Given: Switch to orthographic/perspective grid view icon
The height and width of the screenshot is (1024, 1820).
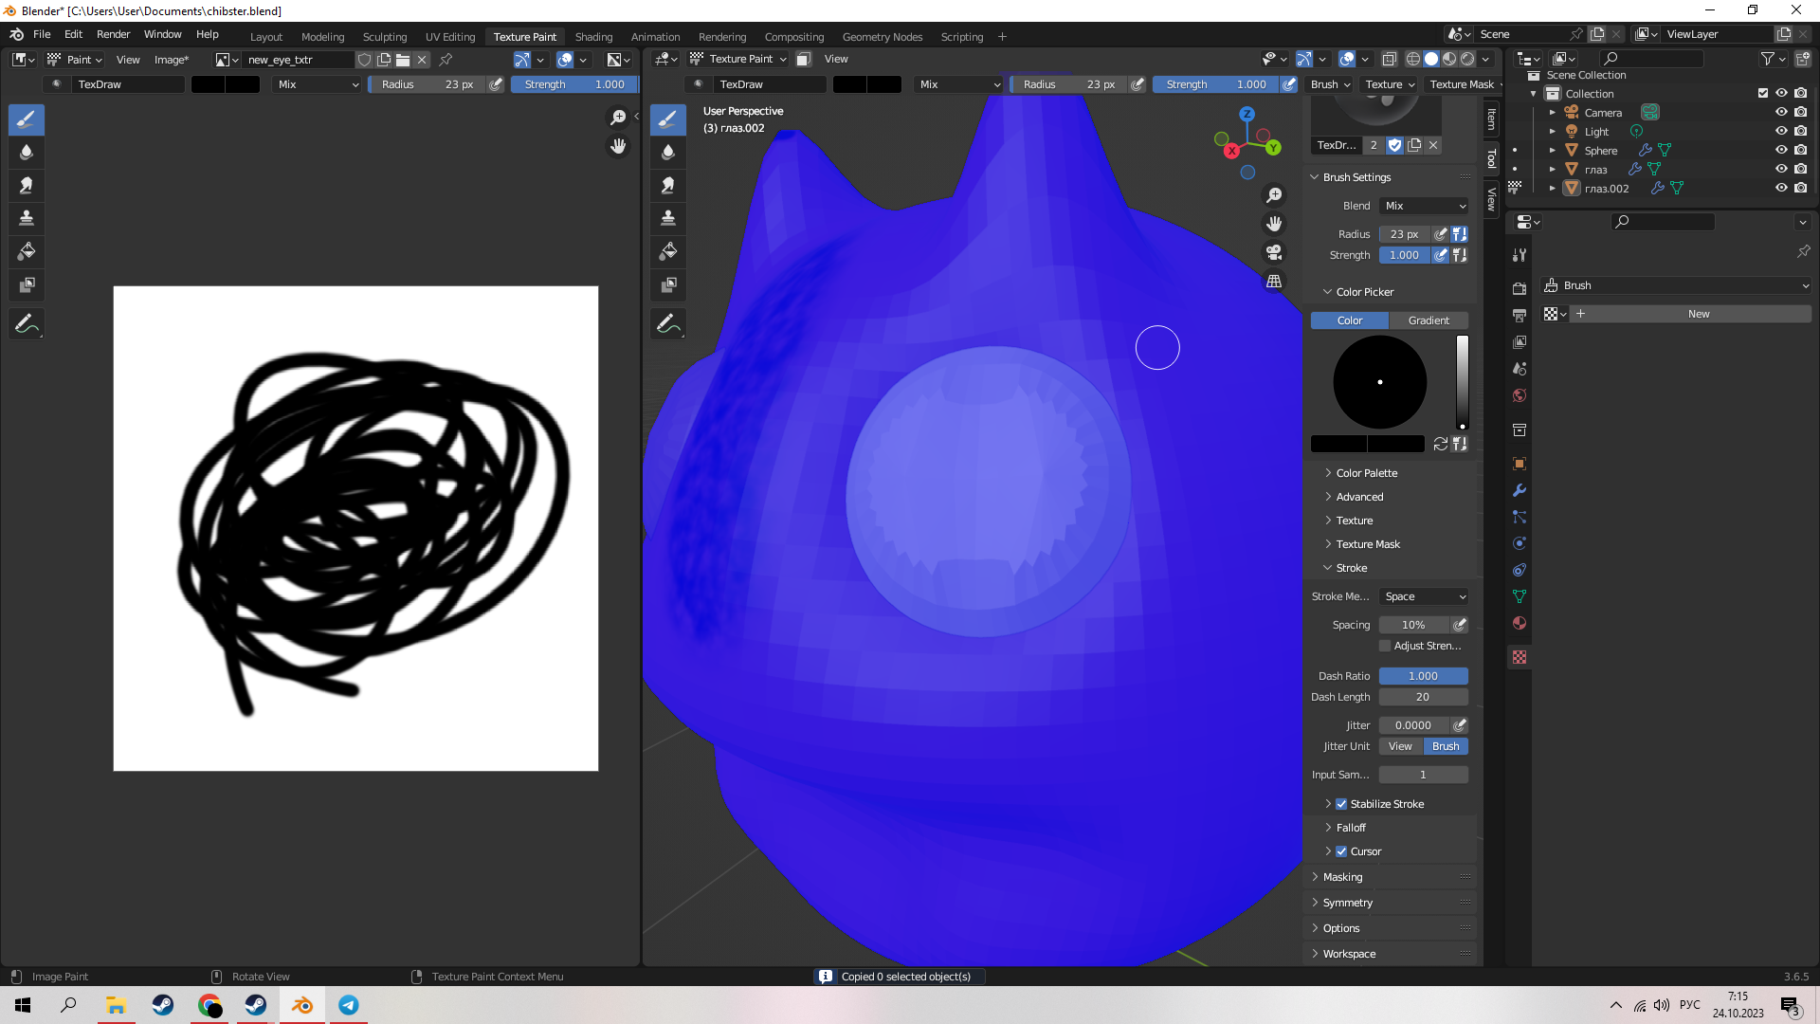Looking at the screenshot, I should click(1274, 282).
